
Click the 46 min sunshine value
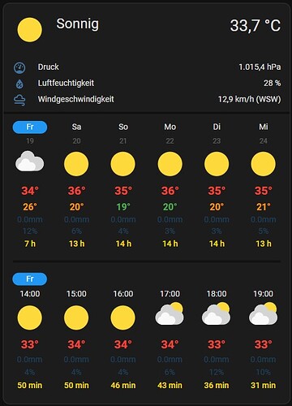[123, 385]
